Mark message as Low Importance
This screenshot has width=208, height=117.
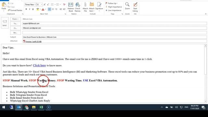pos(113,10)
